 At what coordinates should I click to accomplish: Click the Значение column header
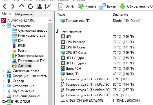[x=120, y=15]
